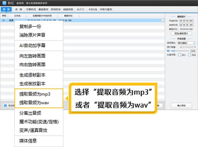Select the 01 视频 row in the list
Viewport: 198px width, 147px height.
82,20
